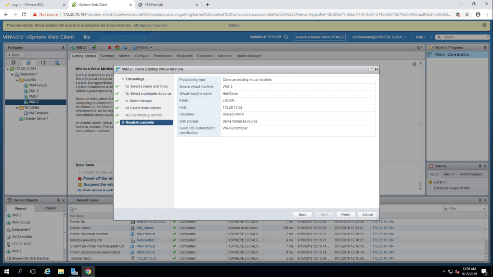Open the Created tab in Recent Objects
Image resolution: width=493 pixels, height=277 pixels.
coord(50,208)
